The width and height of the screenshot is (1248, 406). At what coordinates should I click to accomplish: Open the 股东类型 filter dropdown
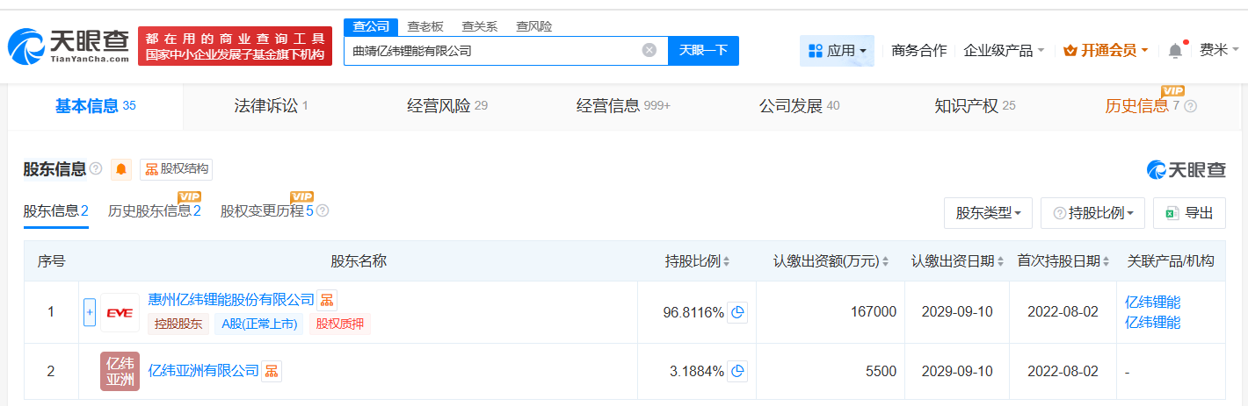(988, 212)
